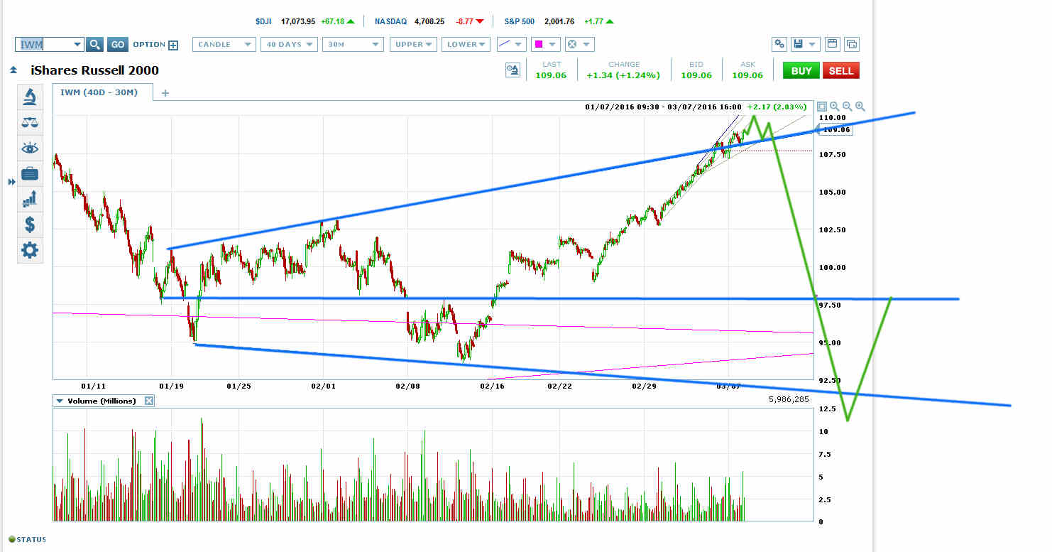The width and height of the screenshot is (1052, 552).
Task: Click the save chart floppy icon
Action: [x=799, y=44]
